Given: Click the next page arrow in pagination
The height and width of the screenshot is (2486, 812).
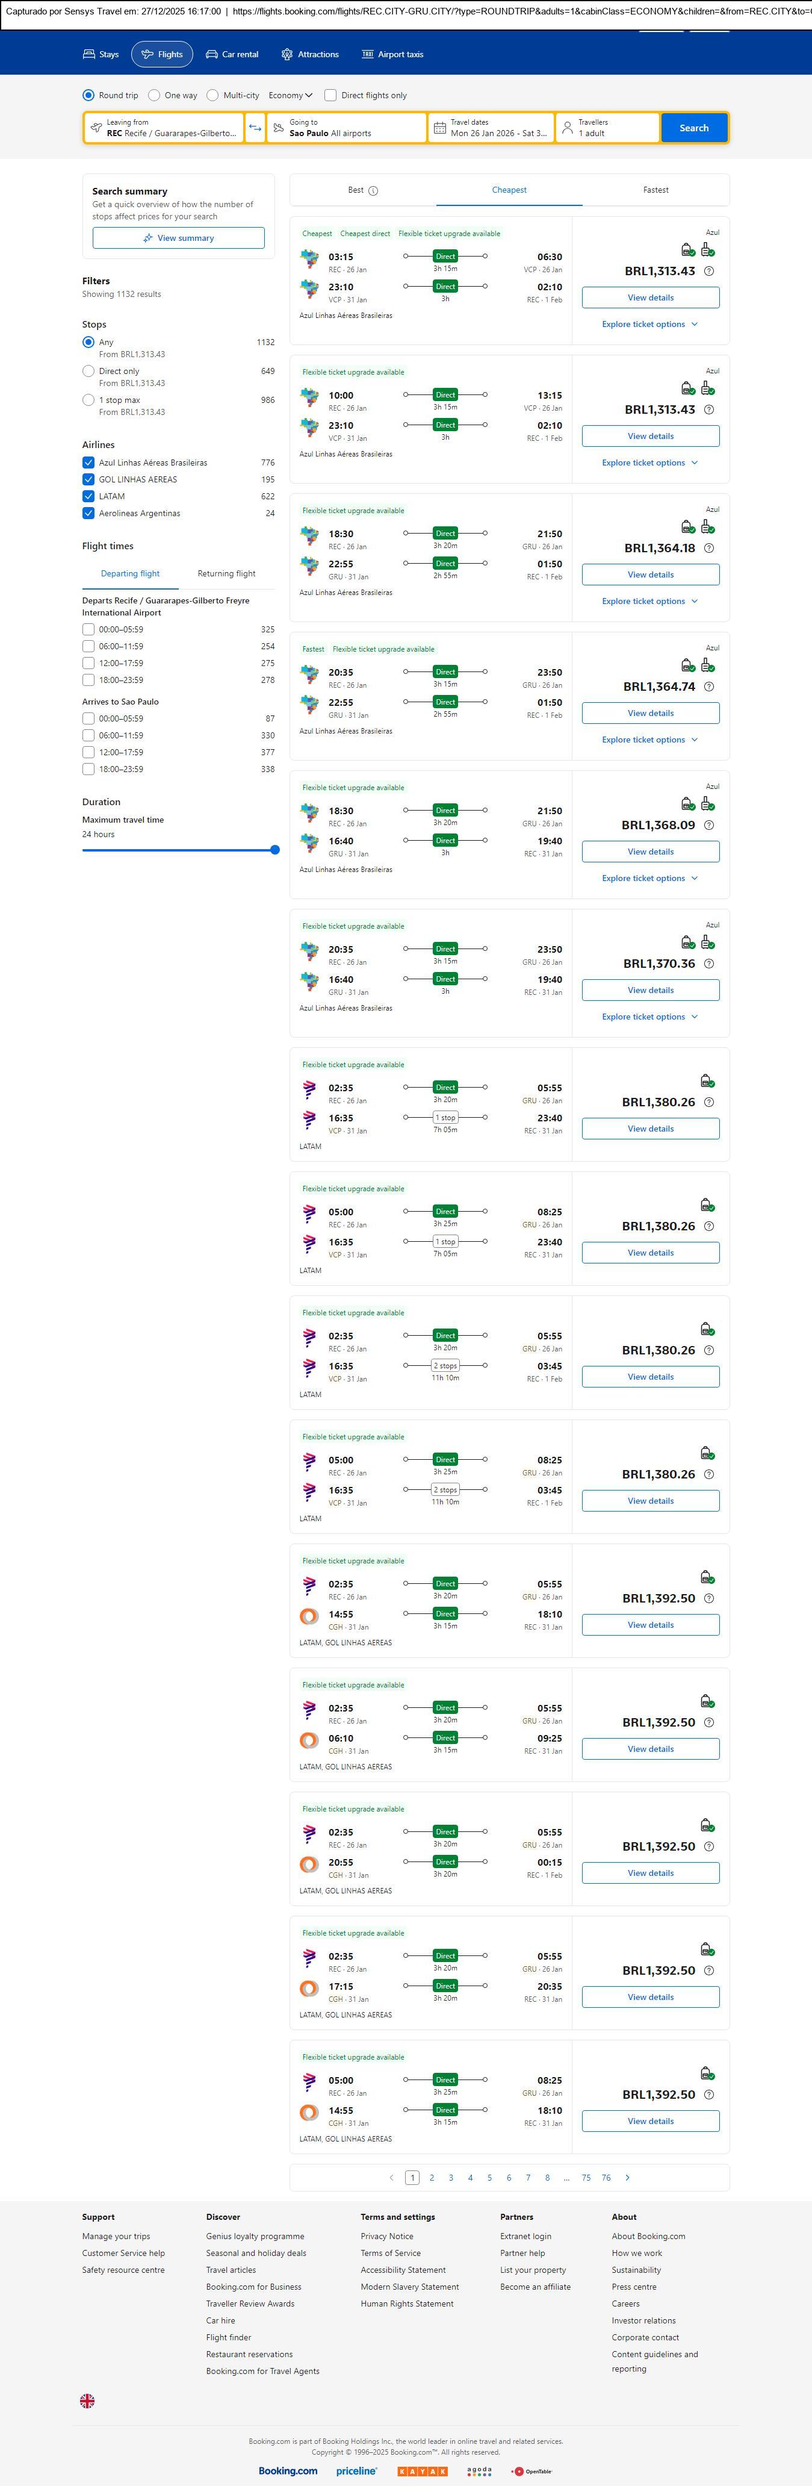Looking at the screenshot, I should pos(628,2177).
